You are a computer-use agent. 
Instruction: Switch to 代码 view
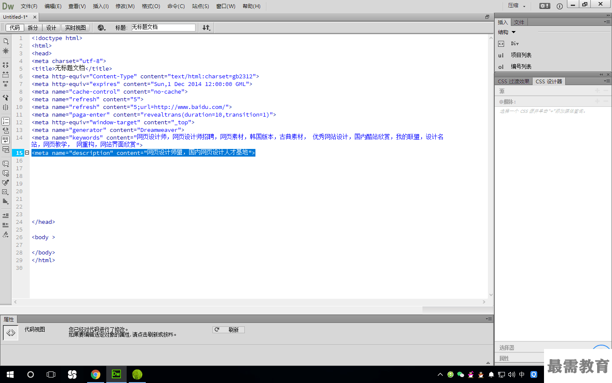14,28
